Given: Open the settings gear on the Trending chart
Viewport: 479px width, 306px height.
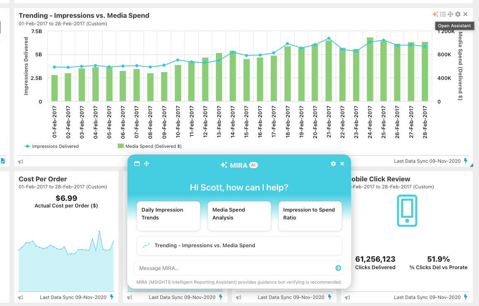Looking at the screenshot, I should pos(457,14).
